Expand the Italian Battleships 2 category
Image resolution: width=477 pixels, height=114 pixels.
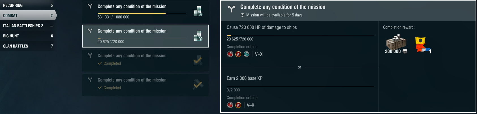pyautogui.click(x=28, y=26)
